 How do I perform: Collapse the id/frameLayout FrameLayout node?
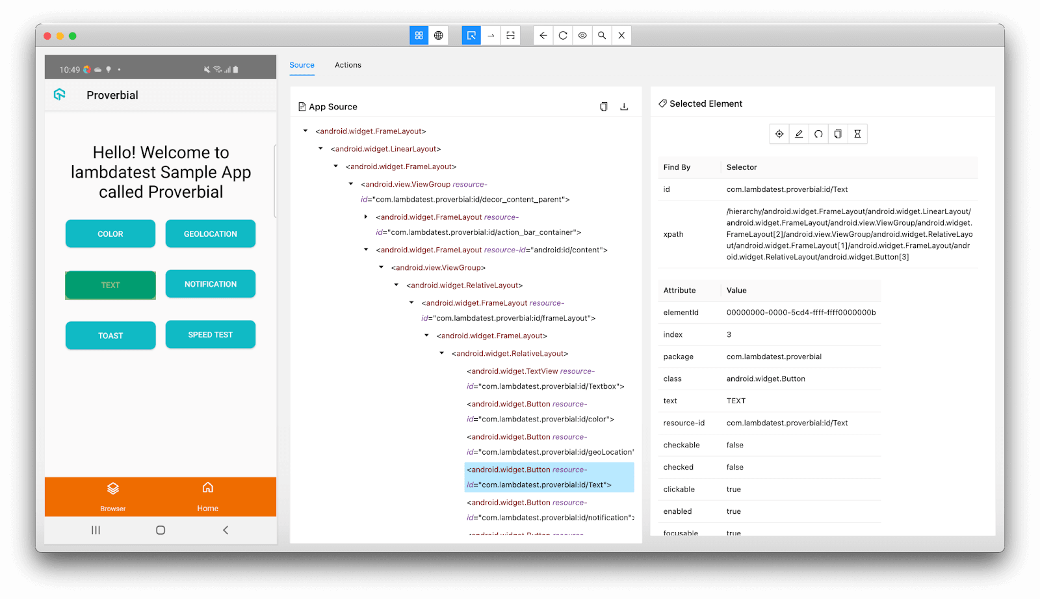click(x=411, y=302)
